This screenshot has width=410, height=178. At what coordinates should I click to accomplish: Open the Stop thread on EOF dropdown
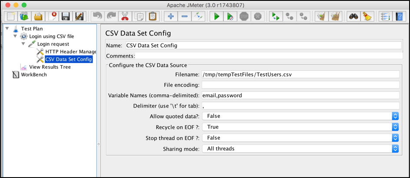(x=301, y=138)
